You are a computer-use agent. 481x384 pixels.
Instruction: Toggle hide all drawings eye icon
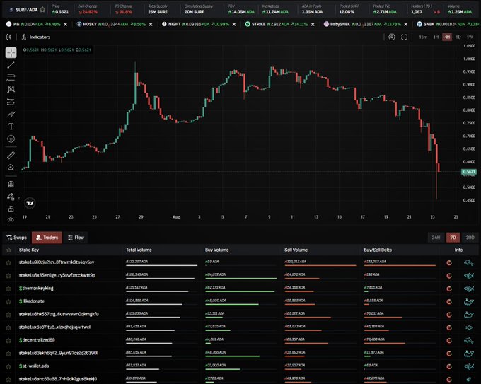[11, 220]
